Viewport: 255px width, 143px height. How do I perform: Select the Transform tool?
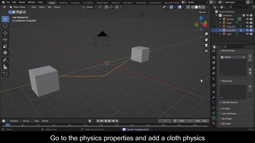tap(5, 53)
